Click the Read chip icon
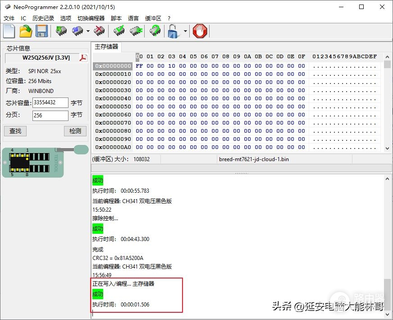This screenshot has width=393, height=320. [x=61, y=31]
